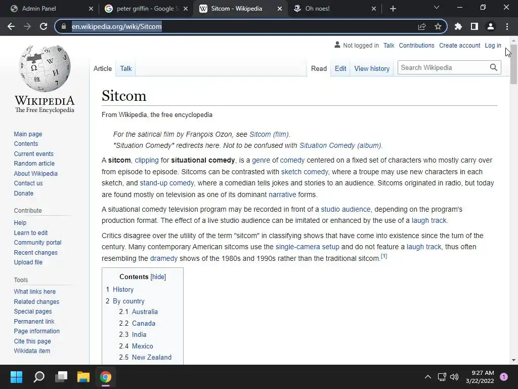
Task: Open Main page in the sidebar
Action: coord(28,134)
